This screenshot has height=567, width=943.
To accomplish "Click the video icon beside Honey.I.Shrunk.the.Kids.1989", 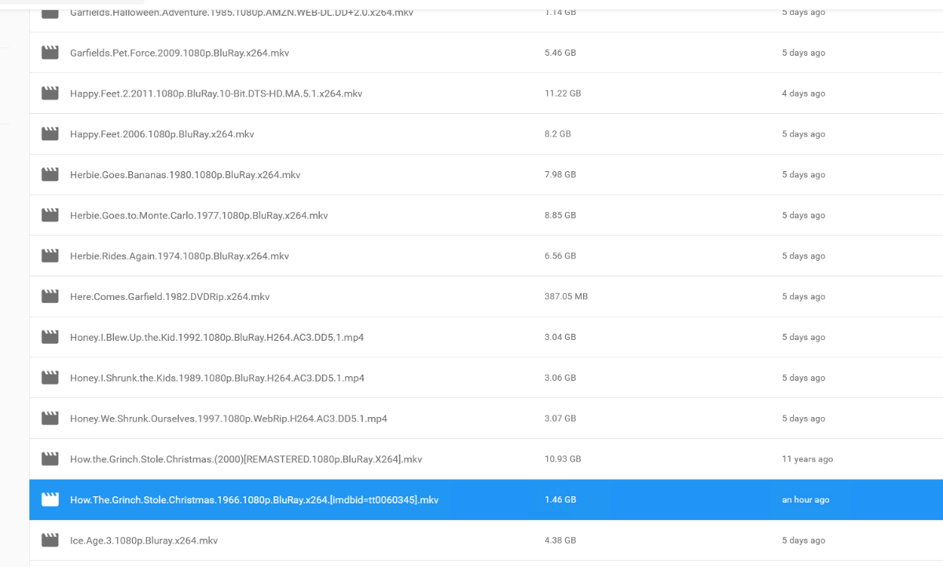I will click(x=50, y=378).
